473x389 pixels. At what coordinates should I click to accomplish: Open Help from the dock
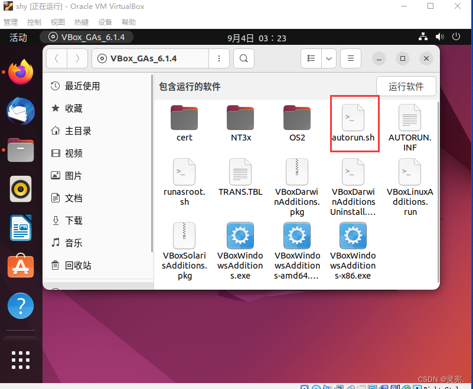tap(21, 306)
